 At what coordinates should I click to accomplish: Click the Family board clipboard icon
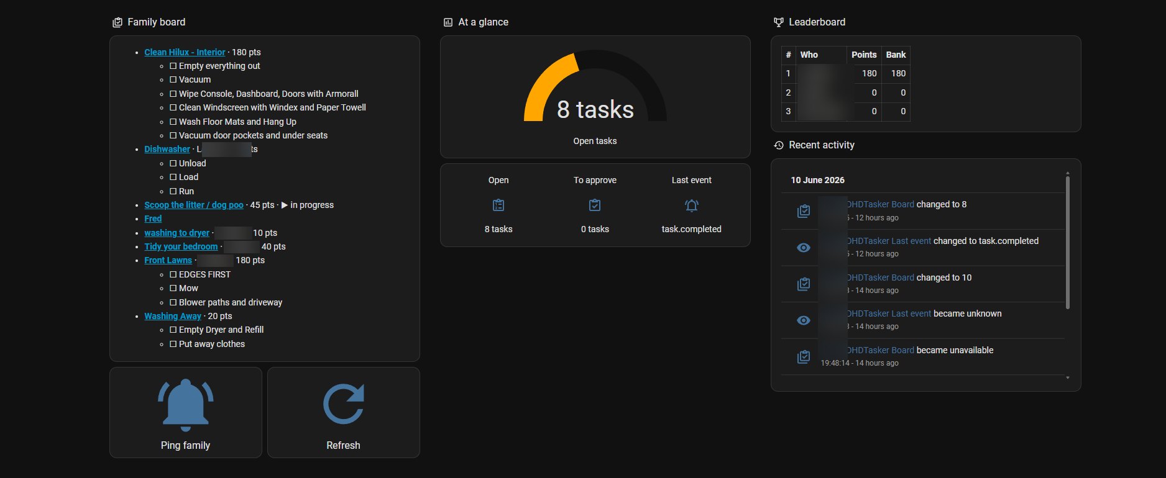pyautogui.click(x=117, y=22)
